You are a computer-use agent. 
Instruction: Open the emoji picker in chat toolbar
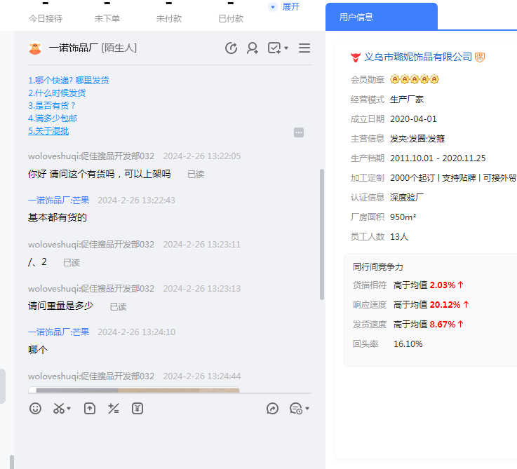(35, 408)
